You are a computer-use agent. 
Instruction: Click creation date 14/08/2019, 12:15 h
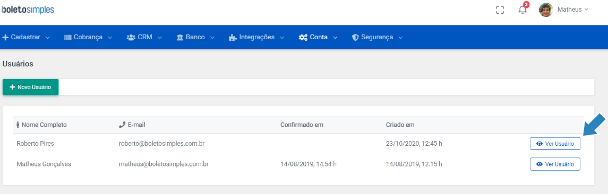click(414, 164)
